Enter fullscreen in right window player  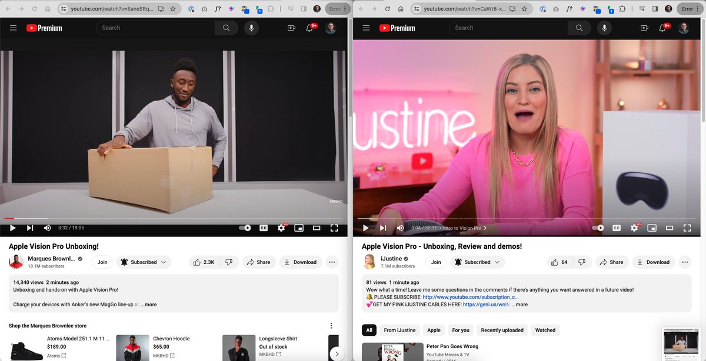(x=687, y=228)
